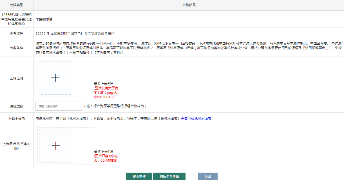
Task: Click the course name text in the 免考课程 row
Action: [75, 34]
